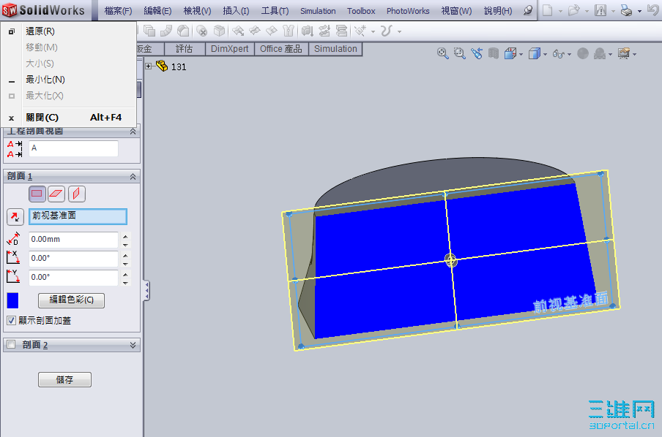Click the zipper-shaped surface toolbar icon
Image resolution: width=662 pixels, height=437 pixels.
[289, 31]
